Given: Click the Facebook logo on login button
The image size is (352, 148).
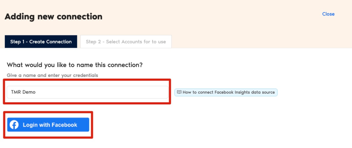Looking at the screenshot, I should (14, 125).
